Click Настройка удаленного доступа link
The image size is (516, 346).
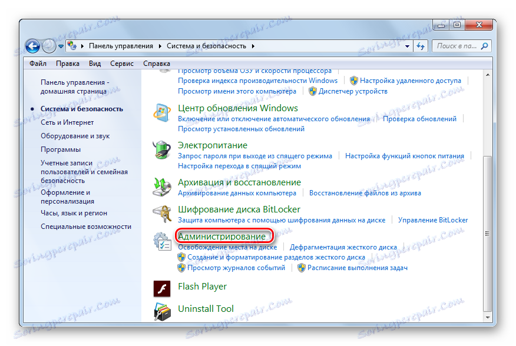pyautogui.click(x=411, y=81)
